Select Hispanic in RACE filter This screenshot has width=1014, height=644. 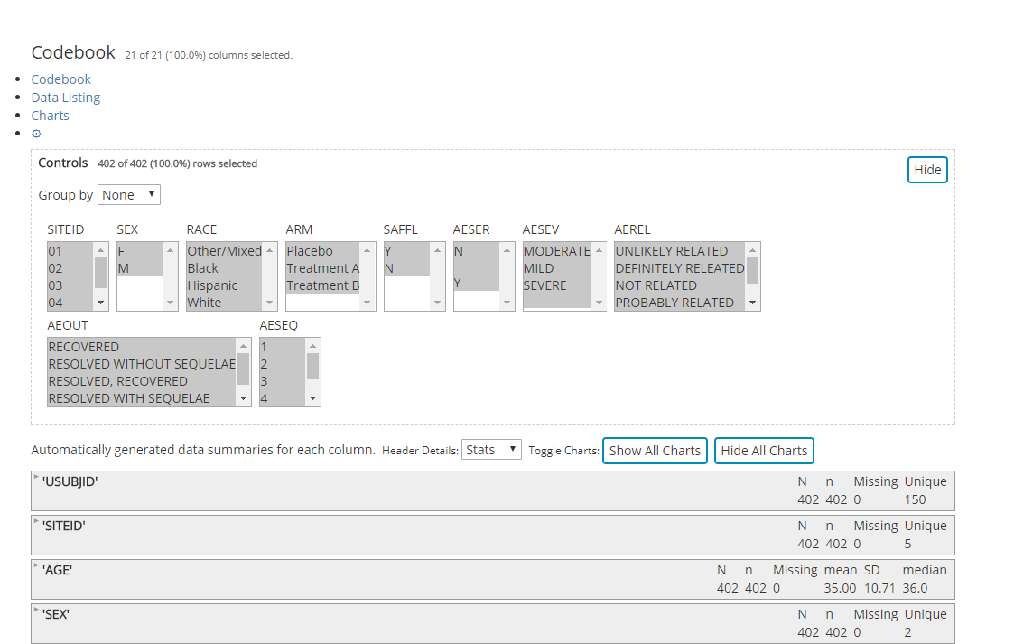coord(225,285)
